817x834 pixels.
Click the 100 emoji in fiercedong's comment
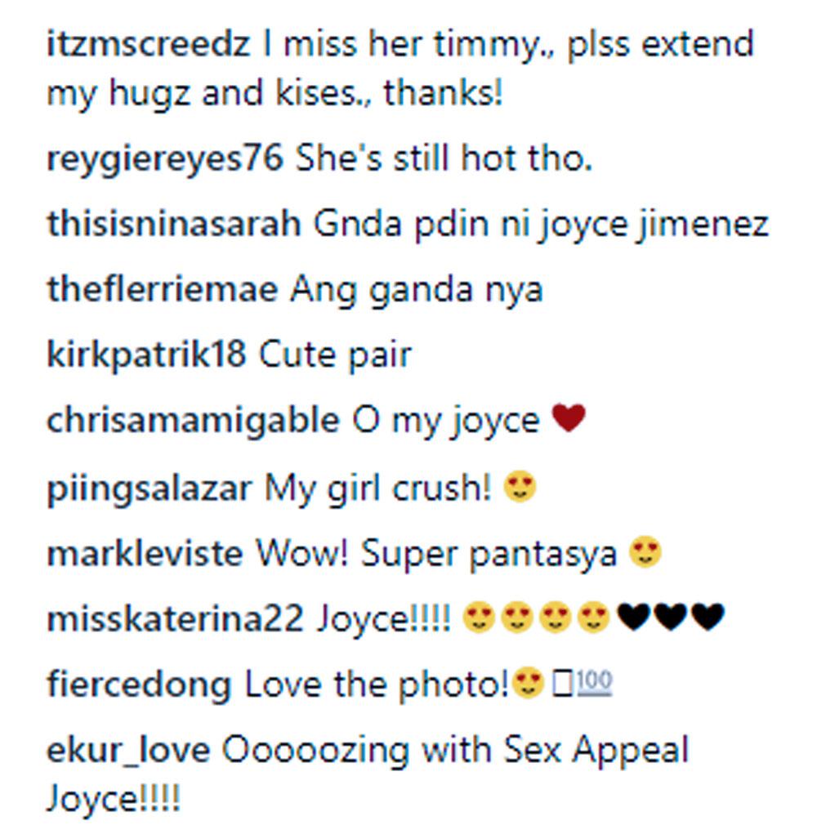pyautogui.click(x=595, y=682)
